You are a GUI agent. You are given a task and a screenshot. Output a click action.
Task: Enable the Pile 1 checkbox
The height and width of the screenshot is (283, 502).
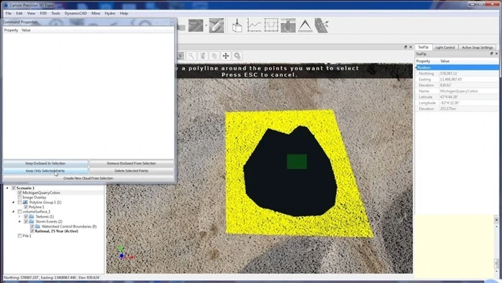click(20, 236)
